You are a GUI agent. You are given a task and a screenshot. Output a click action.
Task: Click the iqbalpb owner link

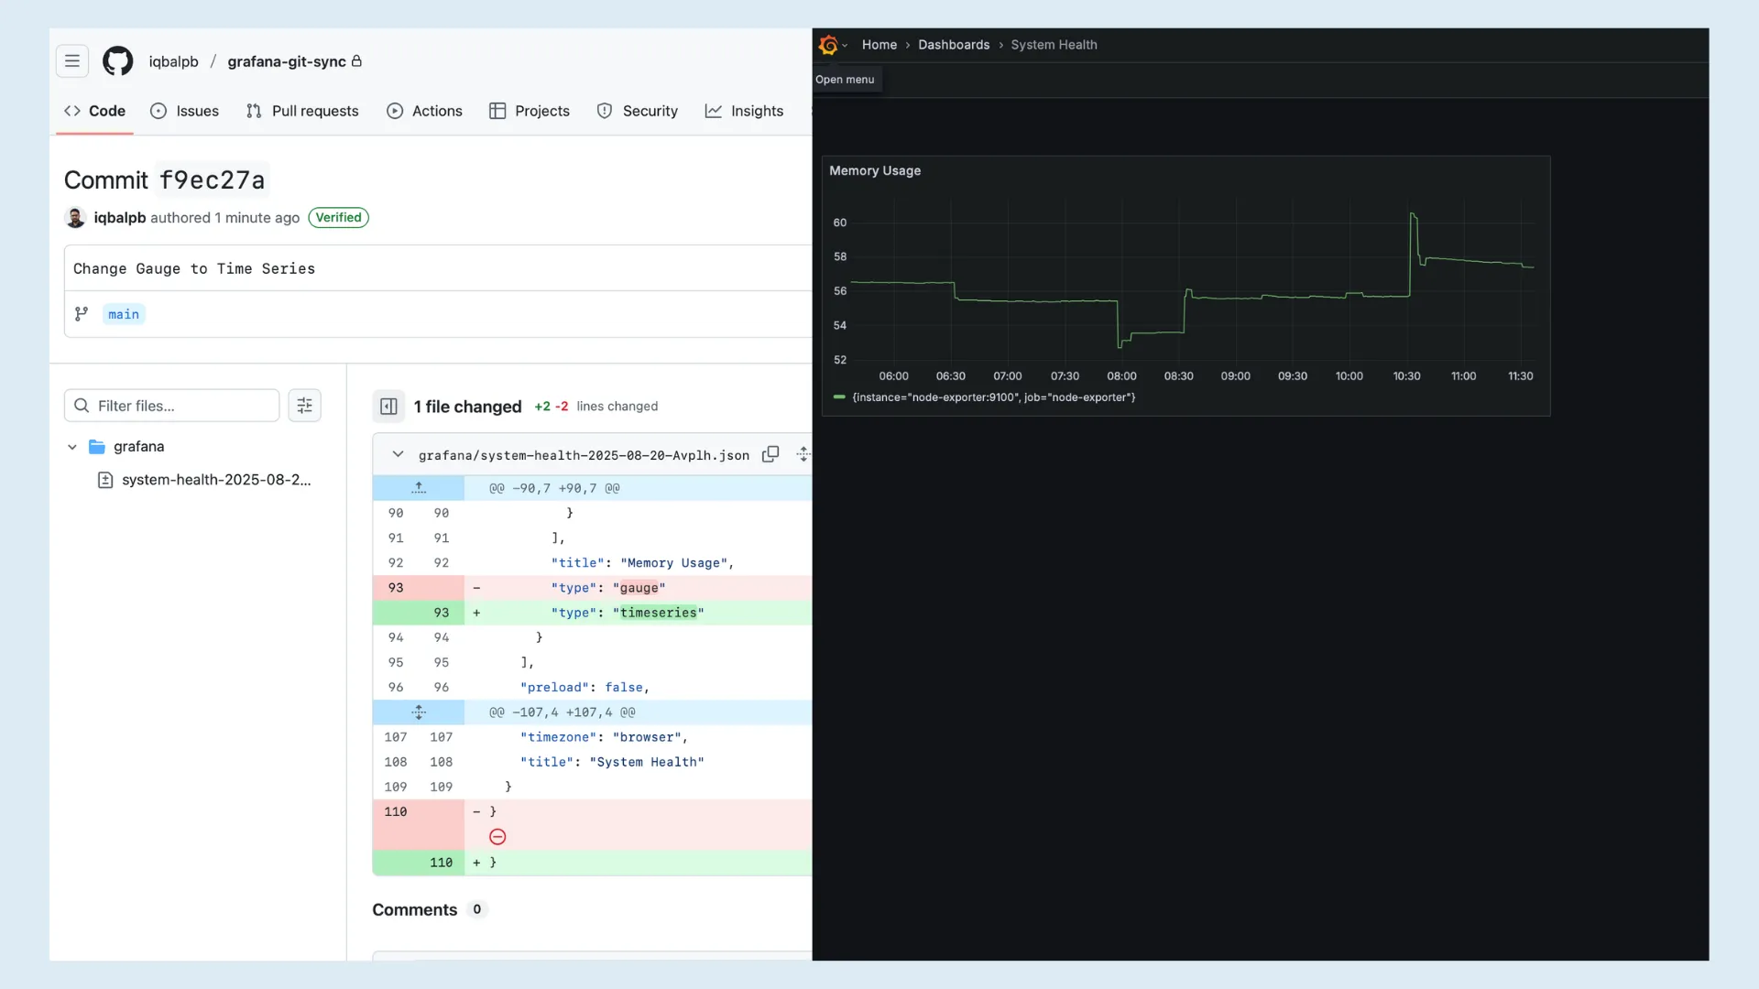174,61
